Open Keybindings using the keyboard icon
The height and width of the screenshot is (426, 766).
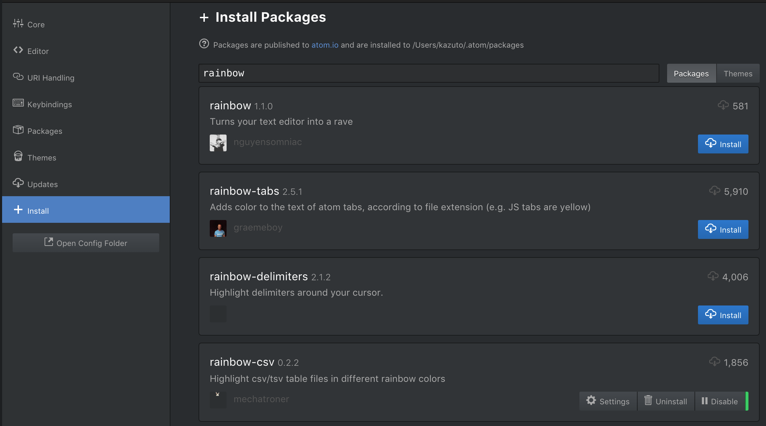coord(18,103)
